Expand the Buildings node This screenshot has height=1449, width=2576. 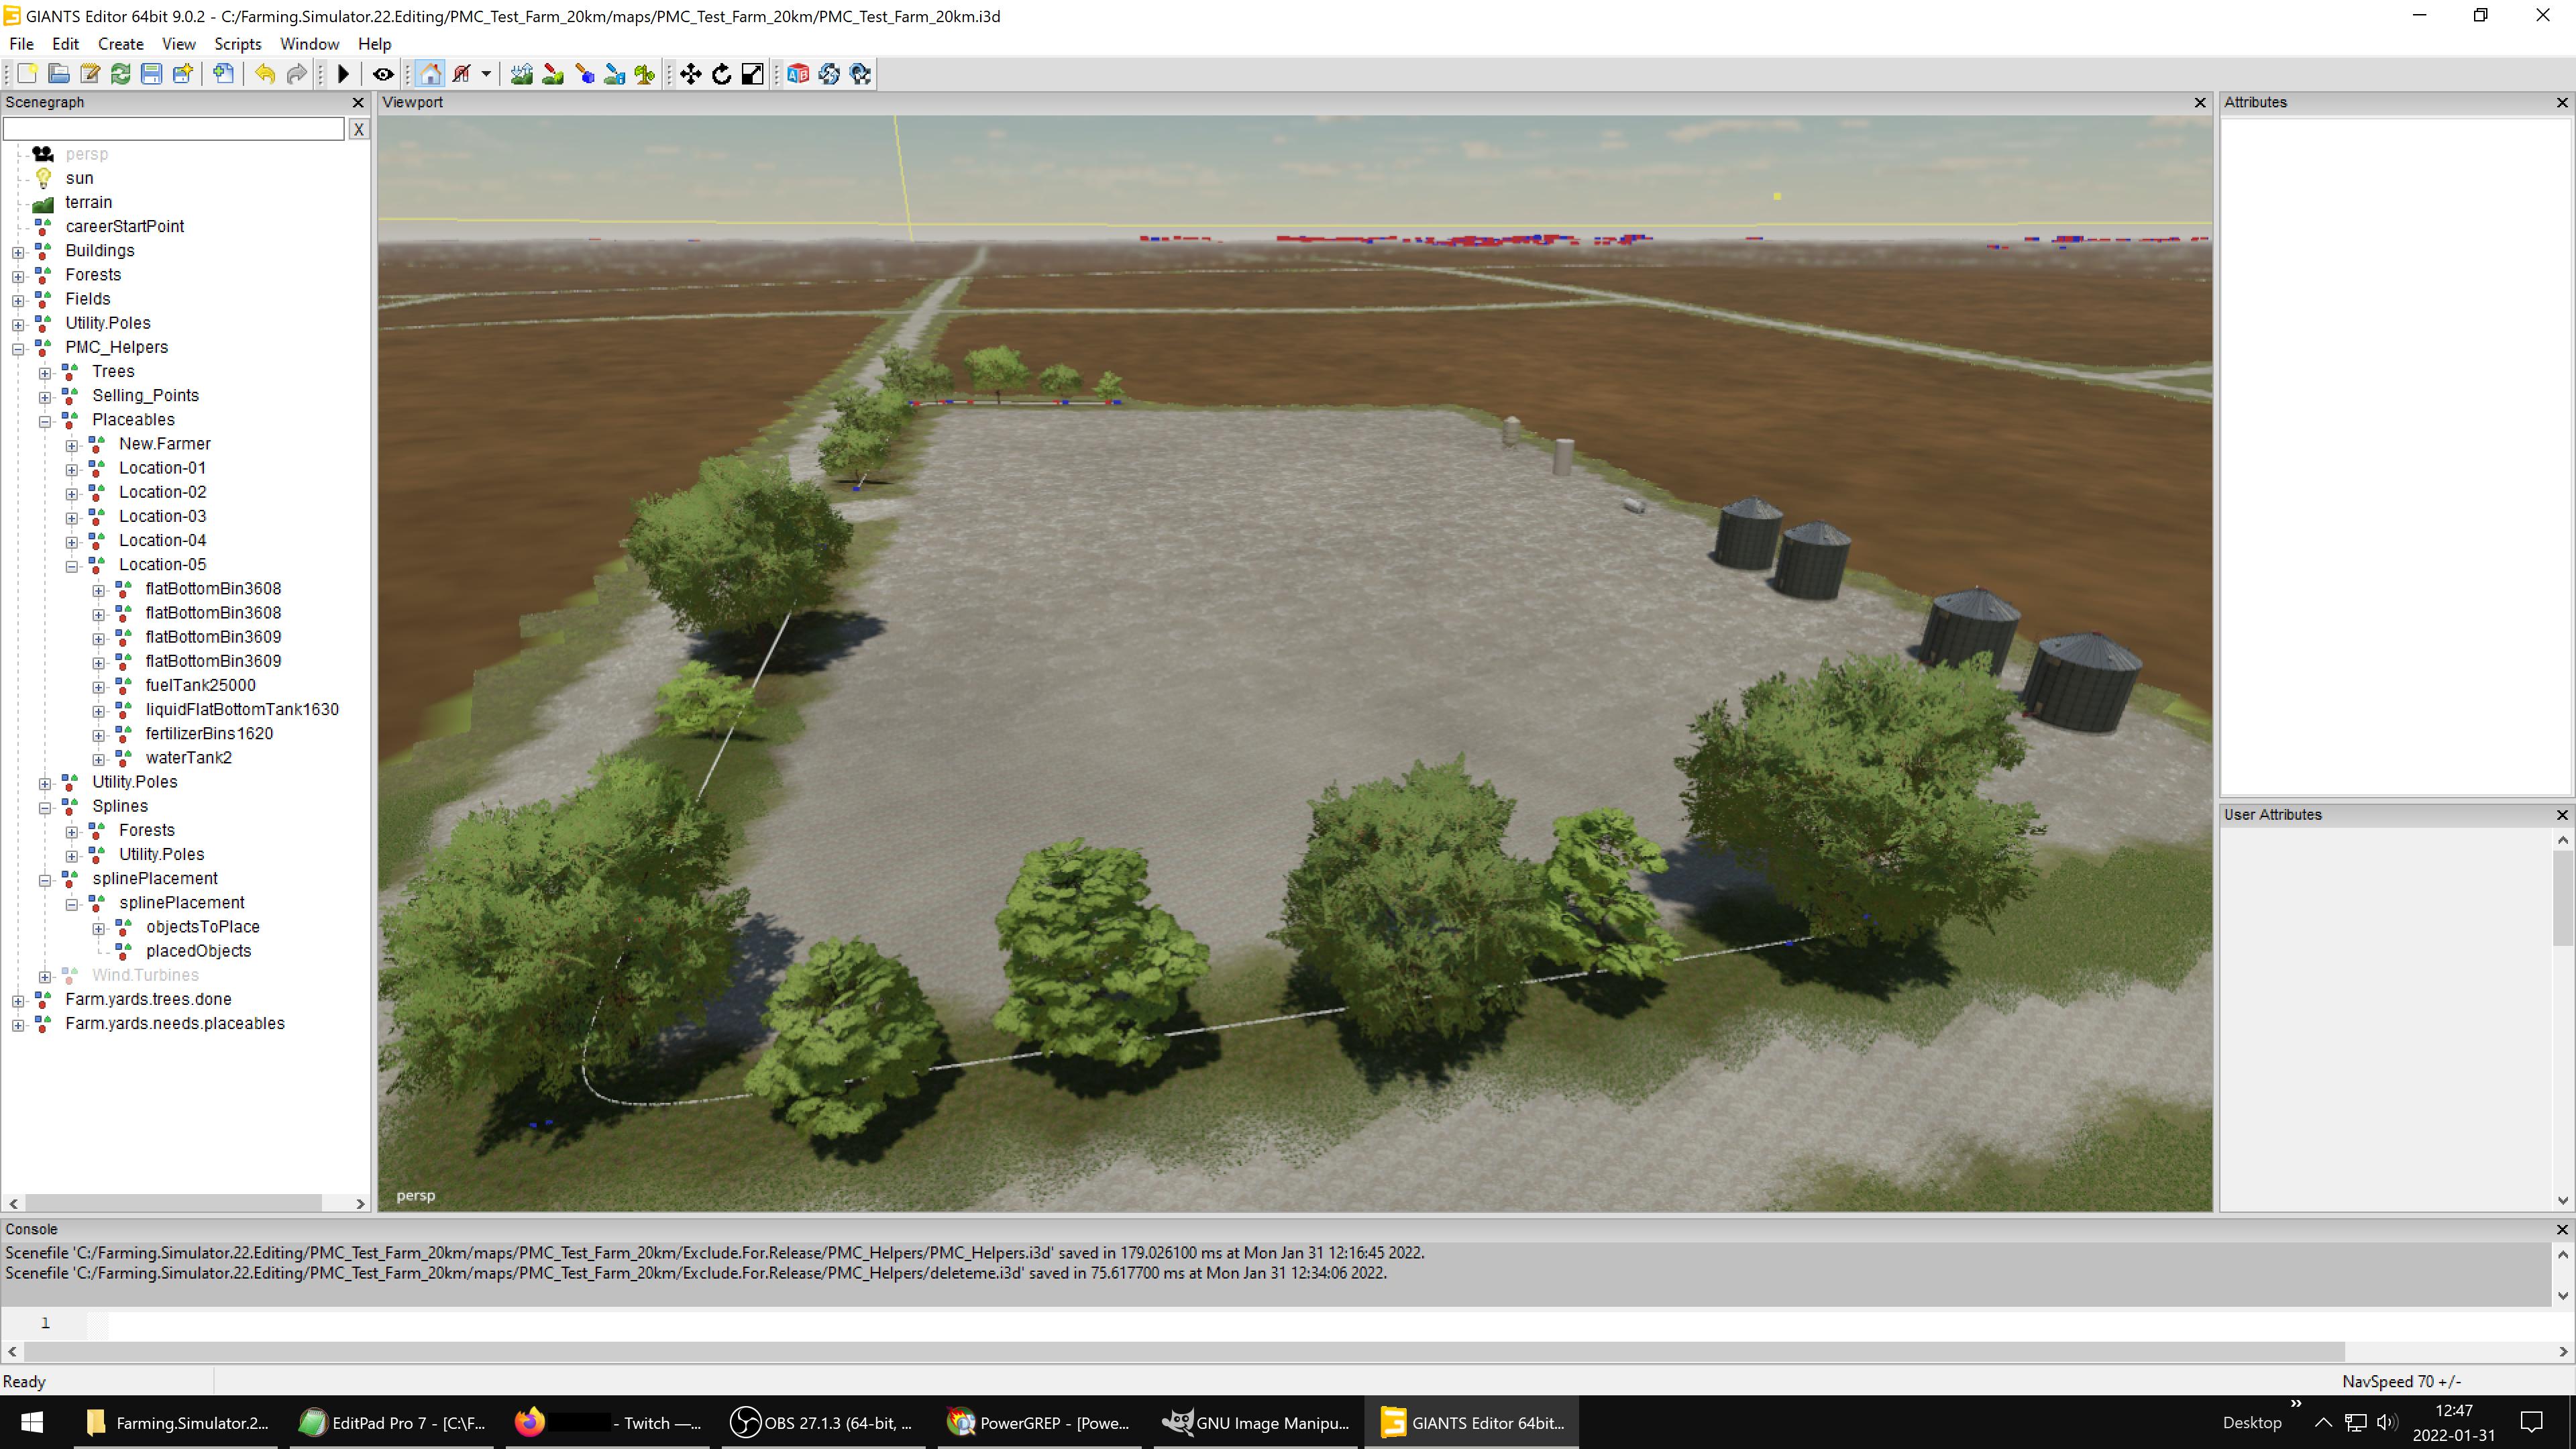(x=18, y=252)
